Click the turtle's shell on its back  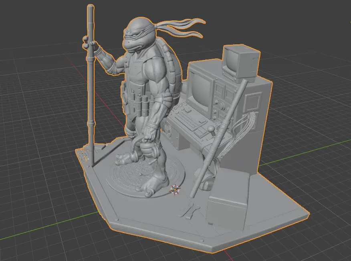172,70
